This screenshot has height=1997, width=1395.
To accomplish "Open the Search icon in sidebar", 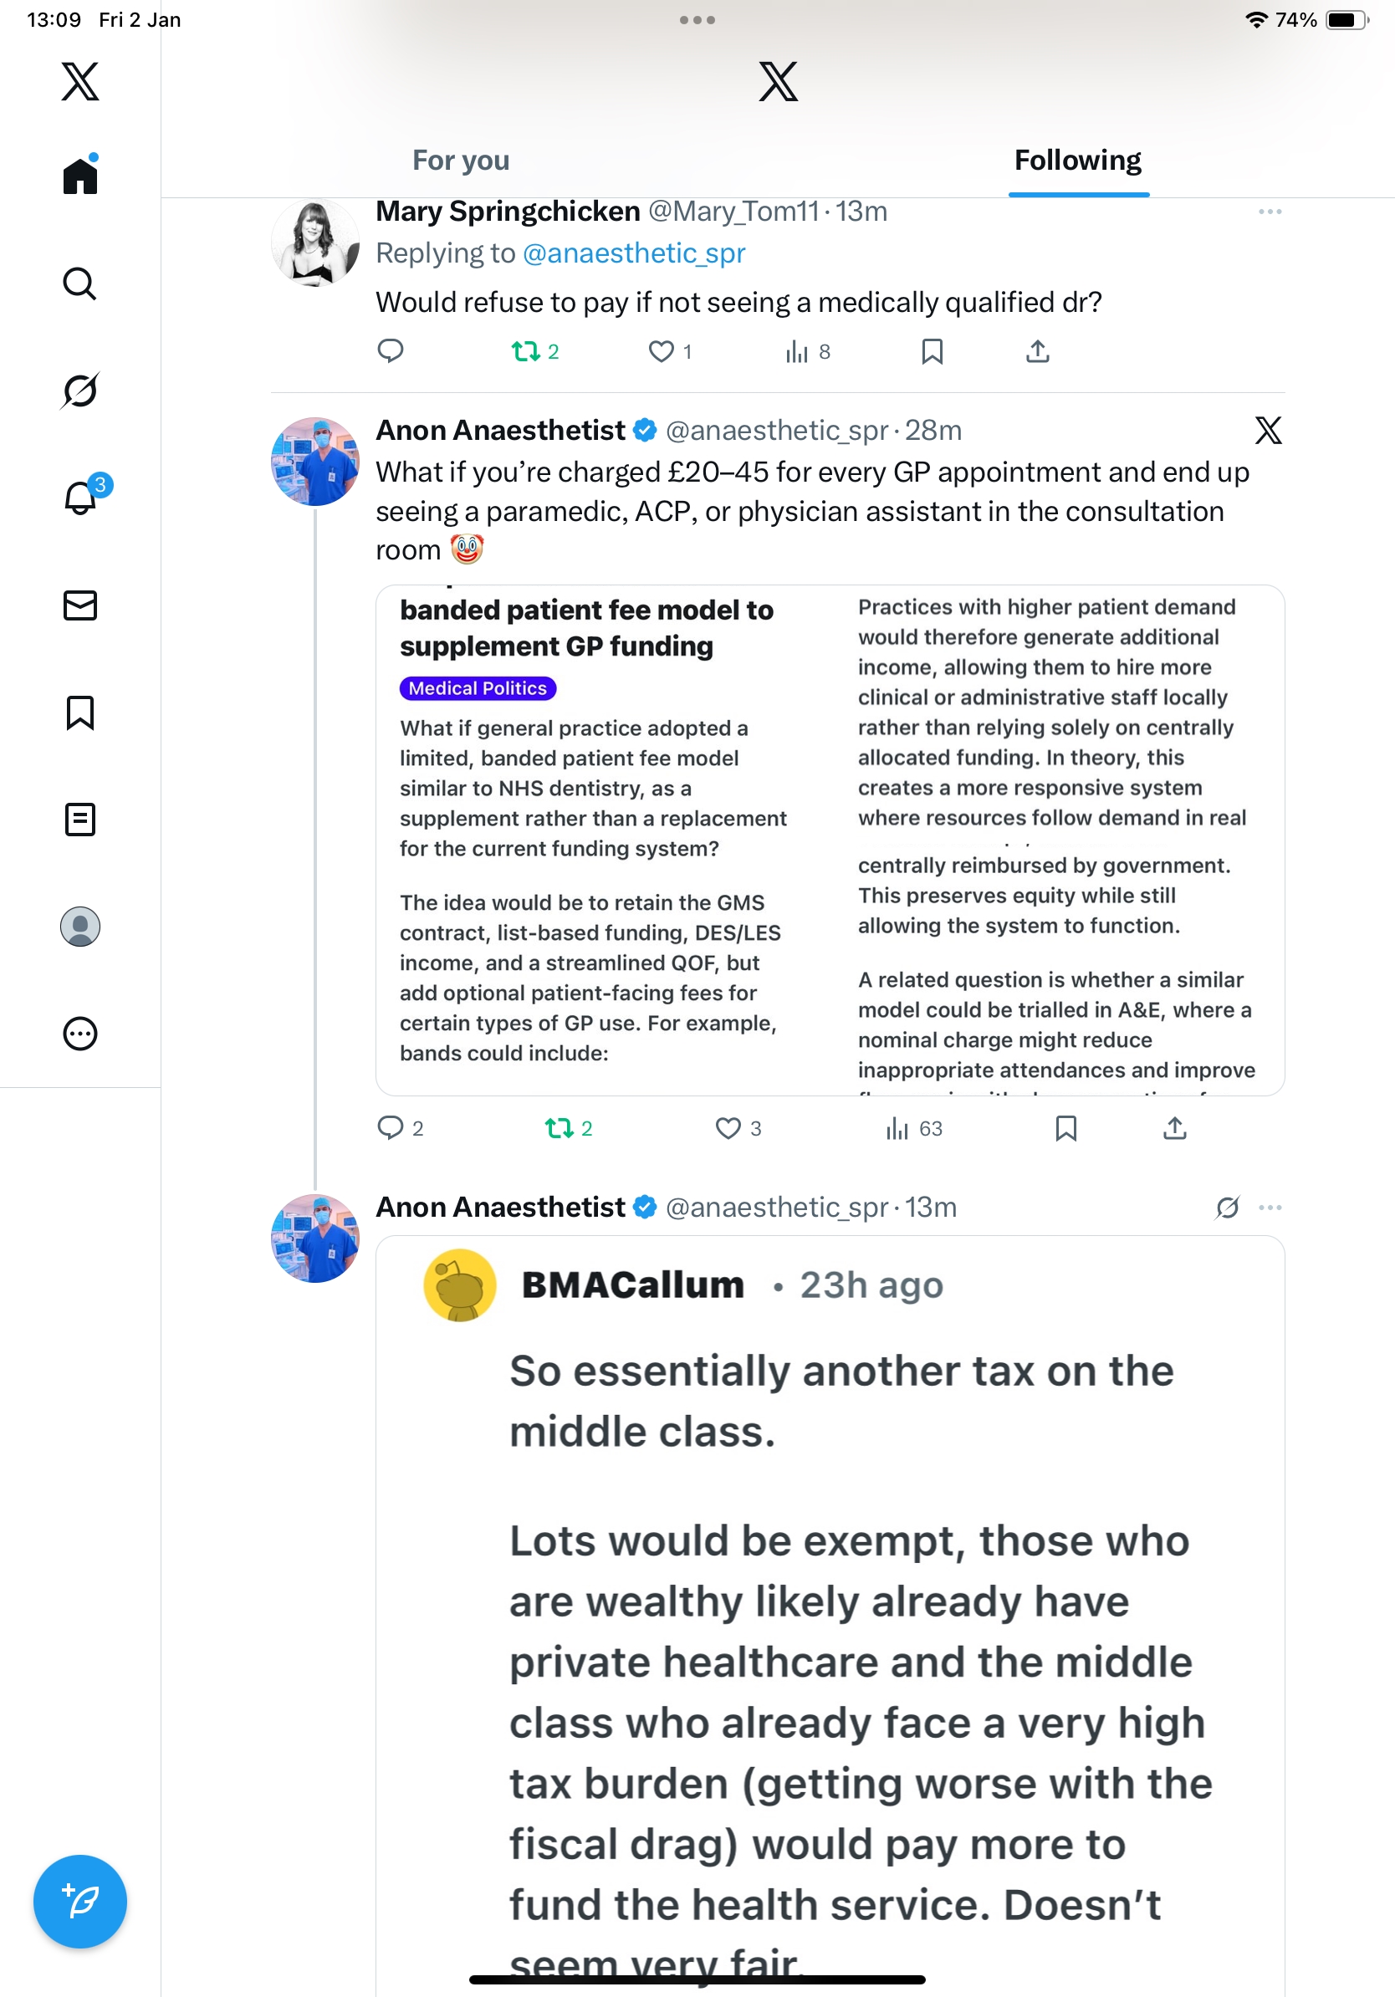I will [80, 283].
